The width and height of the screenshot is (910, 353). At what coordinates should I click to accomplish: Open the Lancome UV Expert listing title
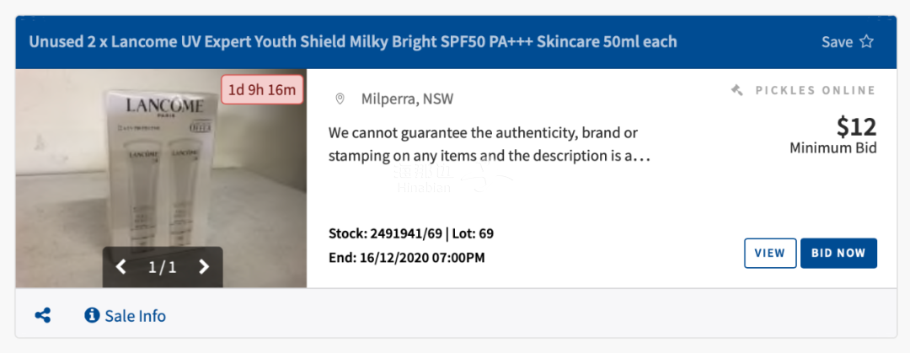pyautogui.click(x=353, y=42)
